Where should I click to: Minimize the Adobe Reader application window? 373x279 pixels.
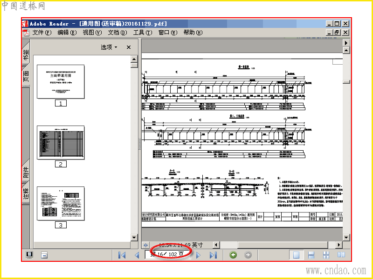click(x=329, y=24)
